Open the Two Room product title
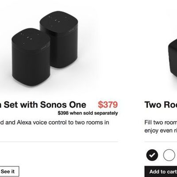The image size is (177, 177). (x=161, y=104)
